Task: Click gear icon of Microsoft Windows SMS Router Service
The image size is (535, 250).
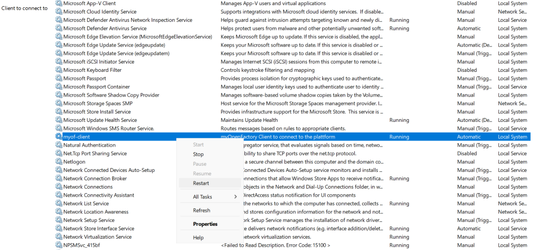Action: click(59, 129)
